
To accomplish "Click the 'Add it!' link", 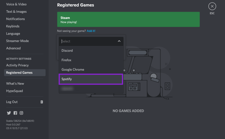I will [91, 31].
